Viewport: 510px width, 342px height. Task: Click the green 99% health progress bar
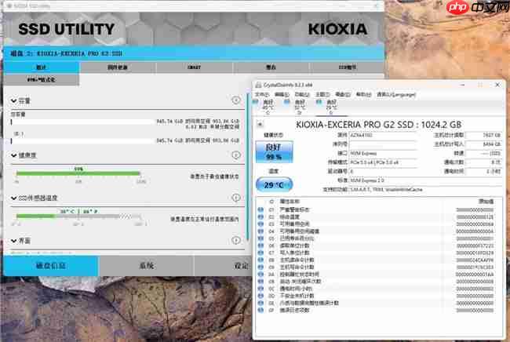(x=78, y=173)
